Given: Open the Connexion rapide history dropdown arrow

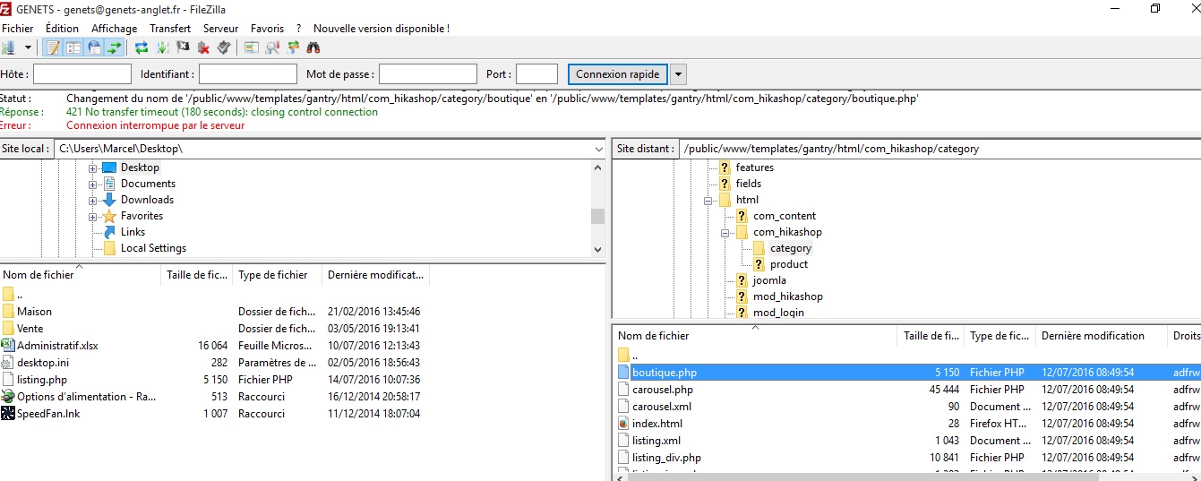Looking at the screenshot, I should (x=678, y=74).
